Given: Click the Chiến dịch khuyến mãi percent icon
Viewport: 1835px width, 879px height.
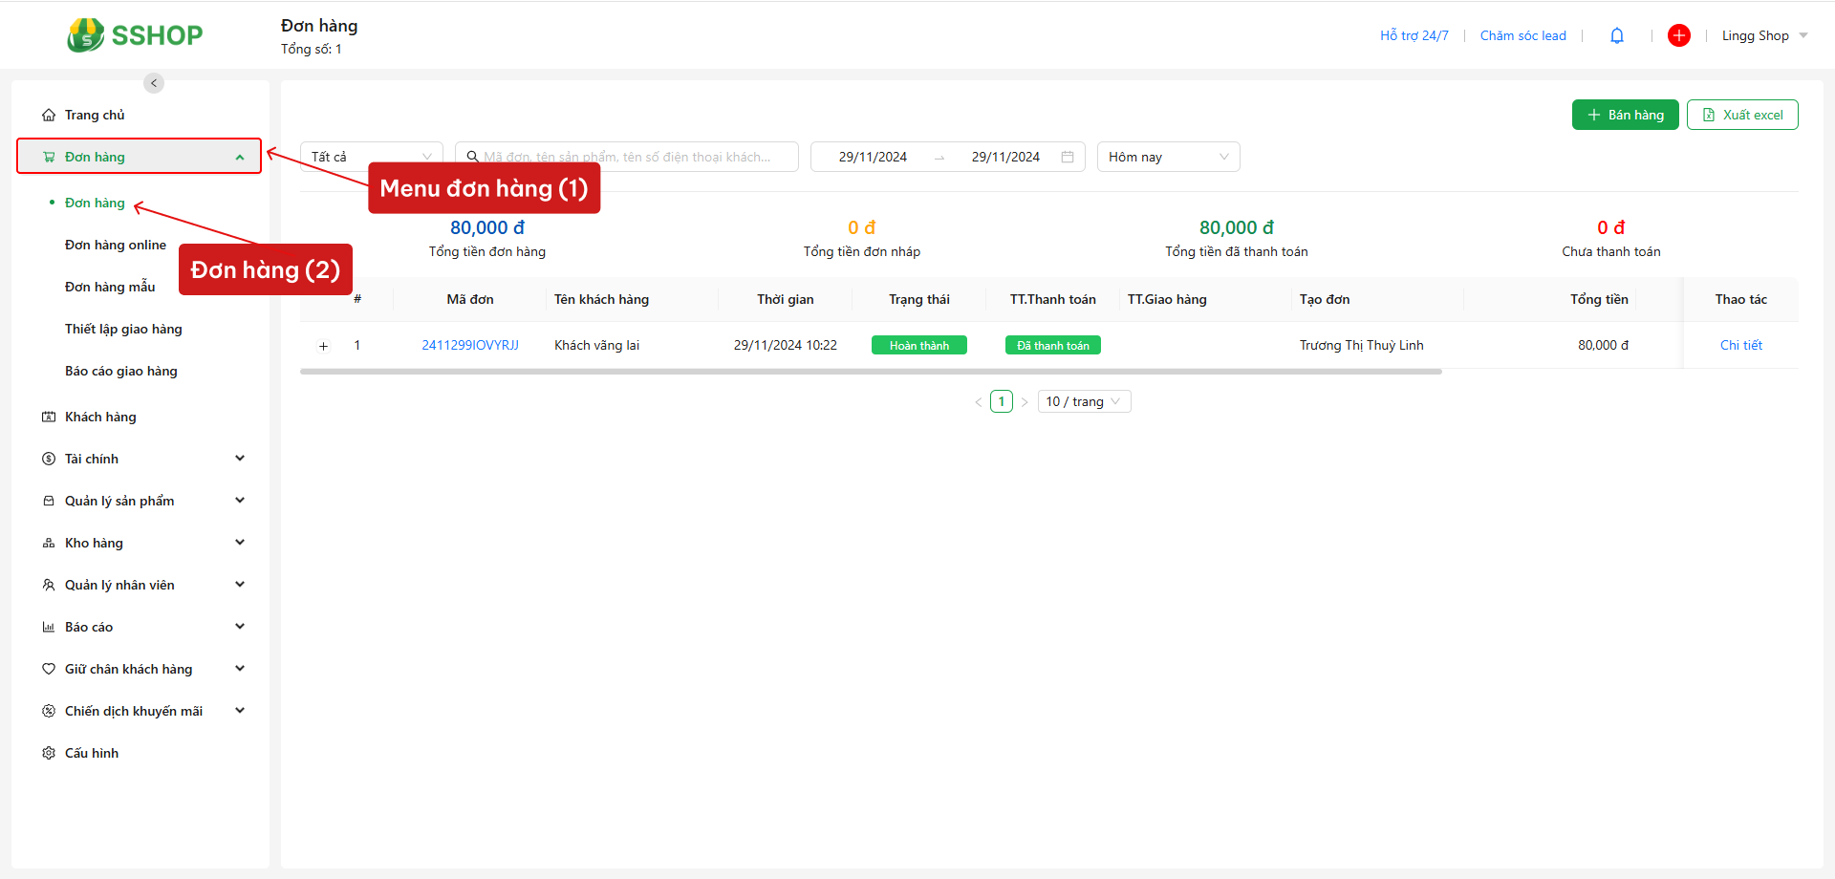Looking at the screenshot, I should [x=49, y=711].
